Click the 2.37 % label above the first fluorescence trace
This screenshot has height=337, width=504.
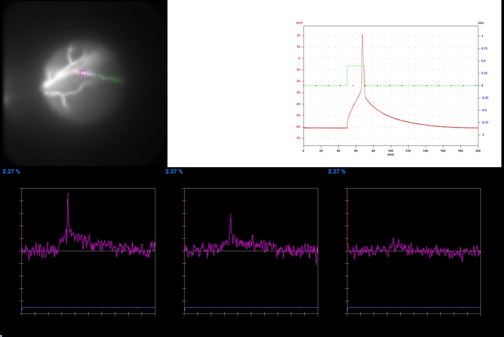tap(11, 171)
